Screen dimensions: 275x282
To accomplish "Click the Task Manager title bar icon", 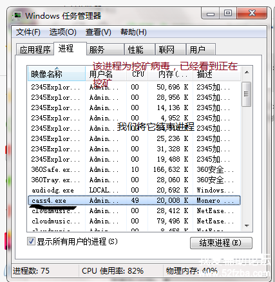I will [x=17, y=16].
